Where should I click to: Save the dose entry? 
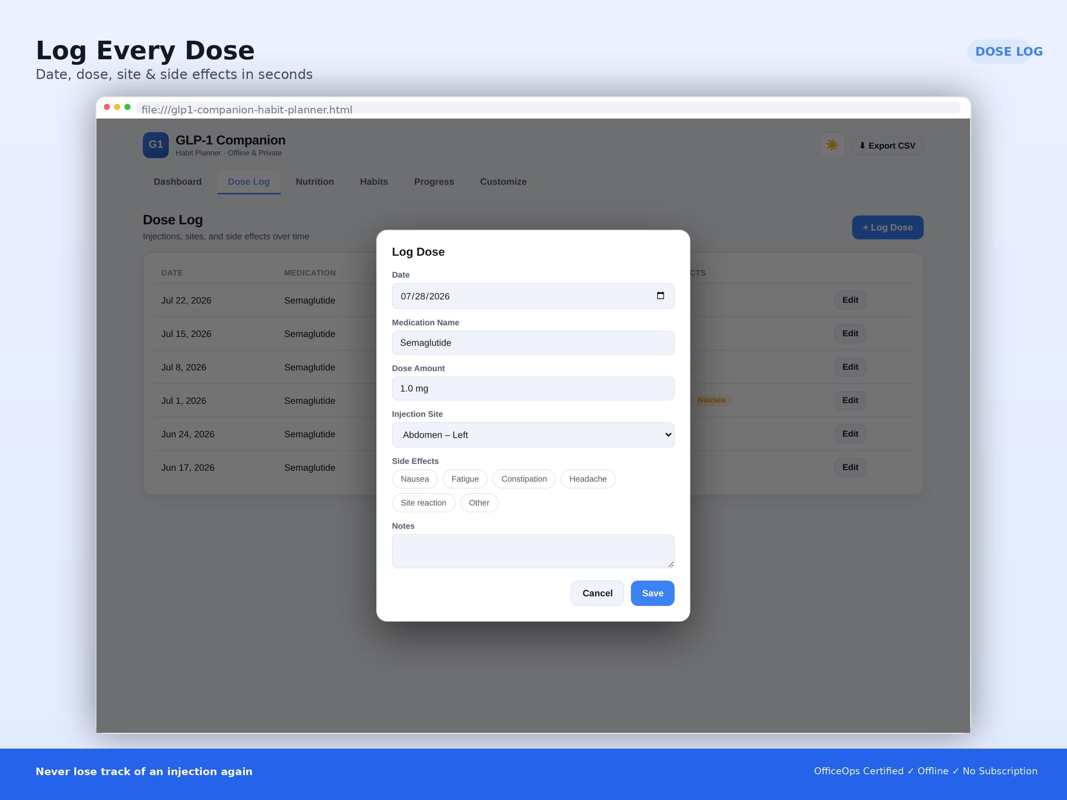(x=652, y=593)
